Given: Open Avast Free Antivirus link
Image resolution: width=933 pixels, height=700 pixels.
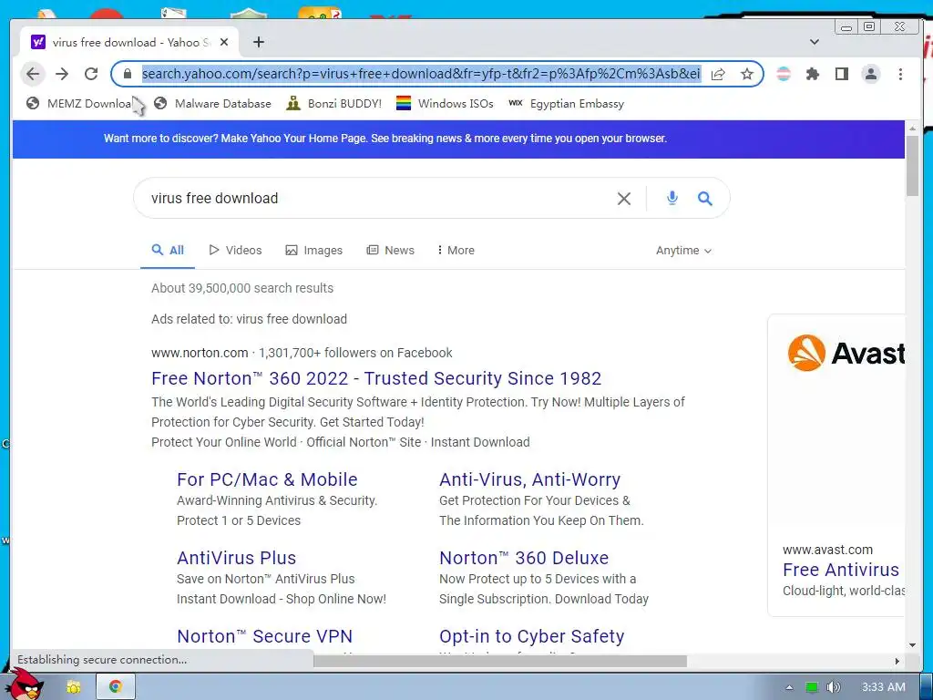Looking at the screenshot, I should point(841,570).
